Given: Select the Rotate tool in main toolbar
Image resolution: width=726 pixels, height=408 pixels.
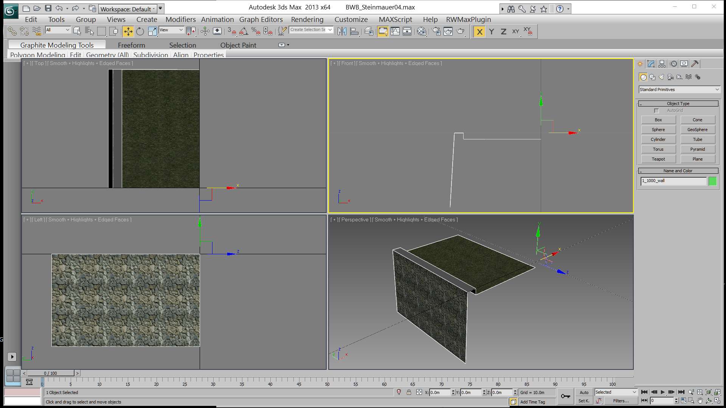Looking at the screenshot, I should point(140,31).
